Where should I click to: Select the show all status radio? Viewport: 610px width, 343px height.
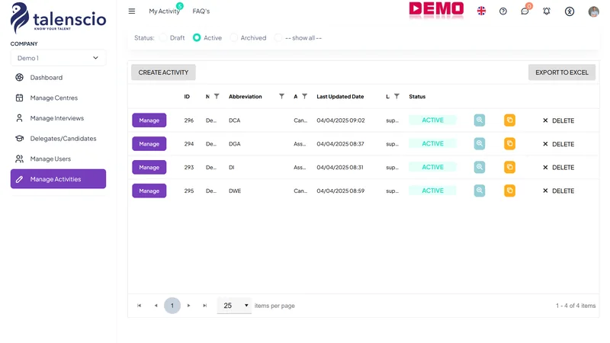278,37
